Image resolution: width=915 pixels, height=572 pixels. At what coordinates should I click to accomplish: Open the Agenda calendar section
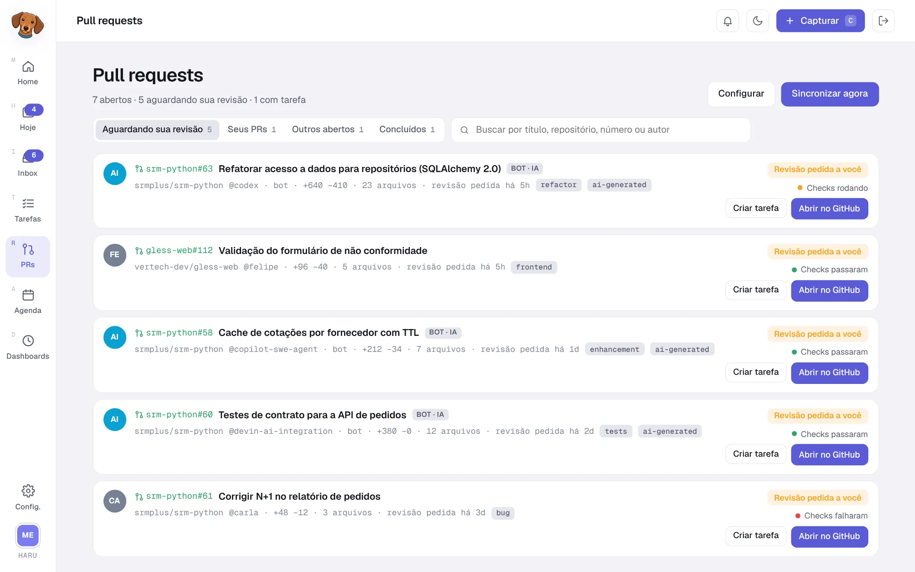(28, 302)
